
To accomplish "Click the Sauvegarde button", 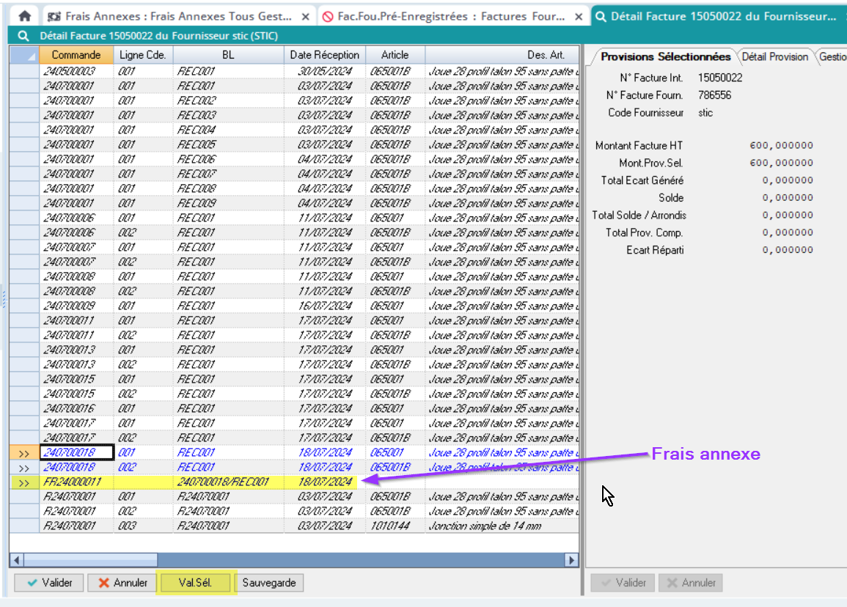I will point(269,583).
